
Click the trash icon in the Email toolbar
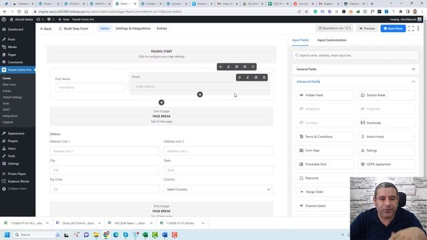[264, 77]
